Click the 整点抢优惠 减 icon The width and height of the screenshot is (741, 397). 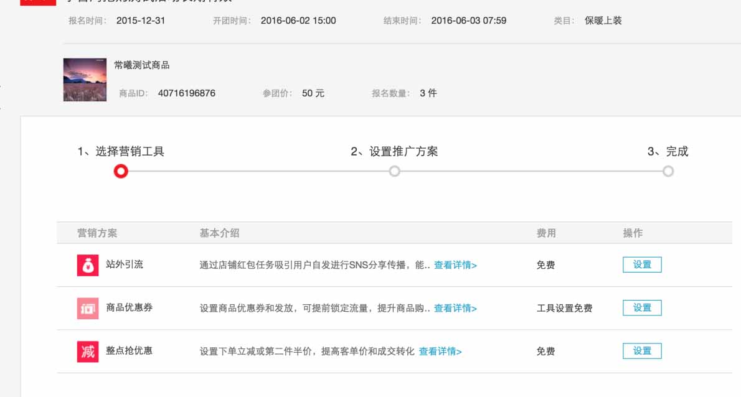point(88,352)
